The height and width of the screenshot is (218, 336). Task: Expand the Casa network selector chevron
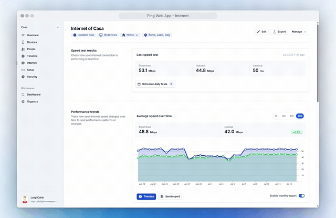58,28
